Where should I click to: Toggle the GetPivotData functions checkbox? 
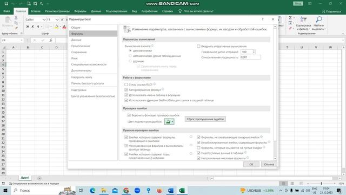[x=126, y=100]
